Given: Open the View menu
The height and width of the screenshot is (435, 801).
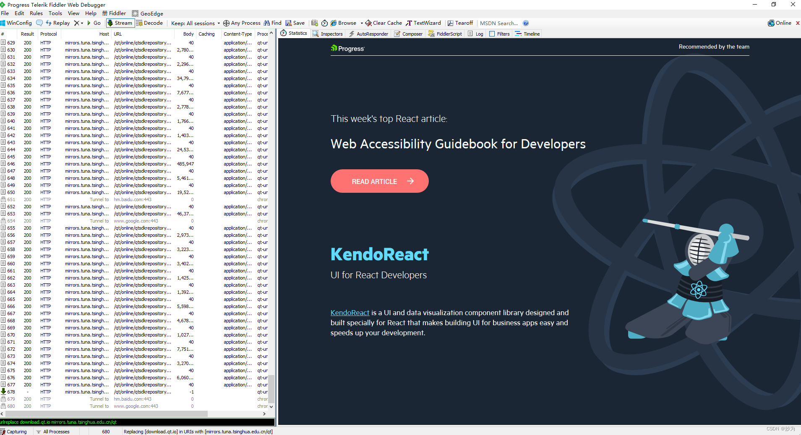Looking at the screenshot, I should click(73, 13).
